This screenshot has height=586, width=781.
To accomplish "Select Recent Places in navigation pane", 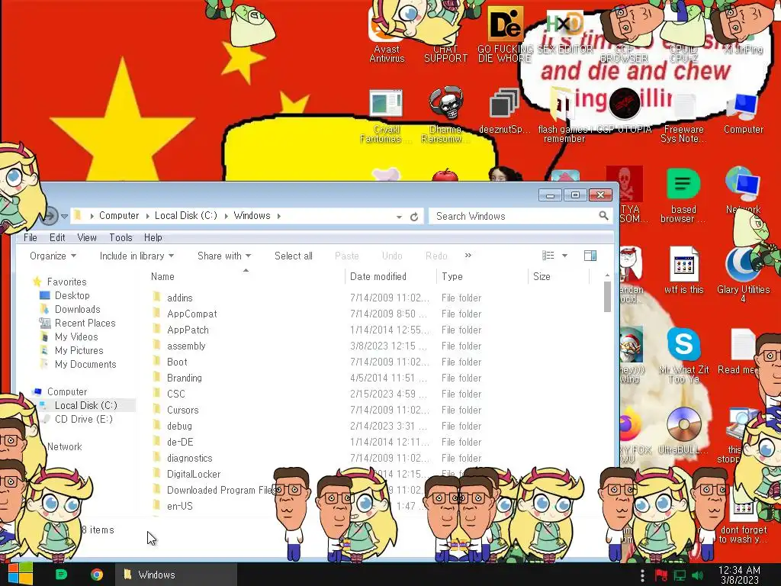I will (x=85, y=323).
